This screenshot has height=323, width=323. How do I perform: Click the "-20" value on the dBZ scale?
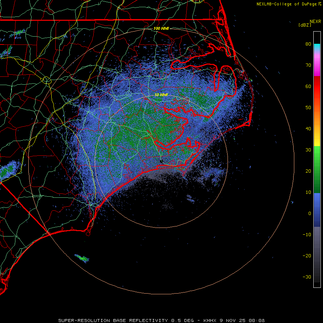pos(307,256)
